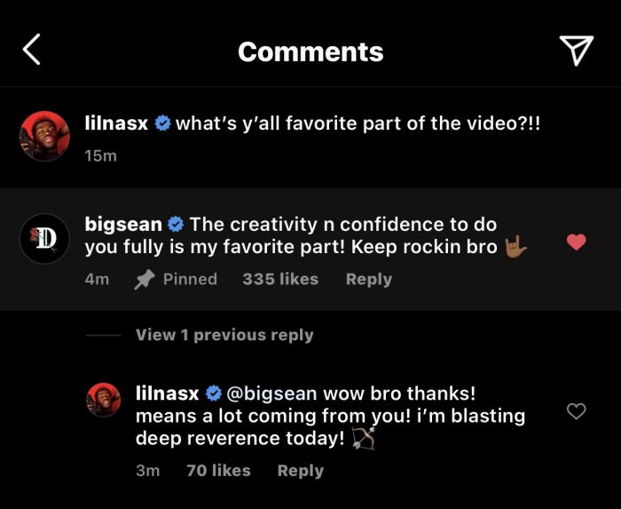The image size is (621, 509).
Task: Click the verified badge in lilnasx's reply
Action: (214, 394)
